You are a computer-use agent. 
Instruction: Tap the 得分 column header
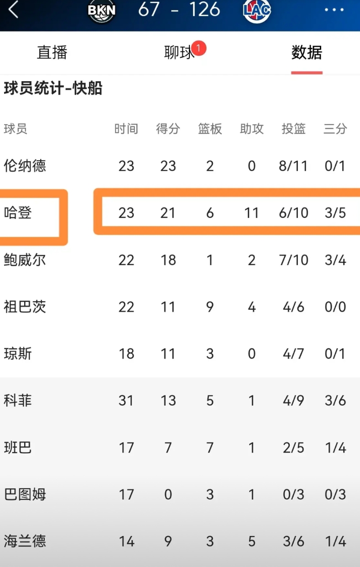point(168,129)
